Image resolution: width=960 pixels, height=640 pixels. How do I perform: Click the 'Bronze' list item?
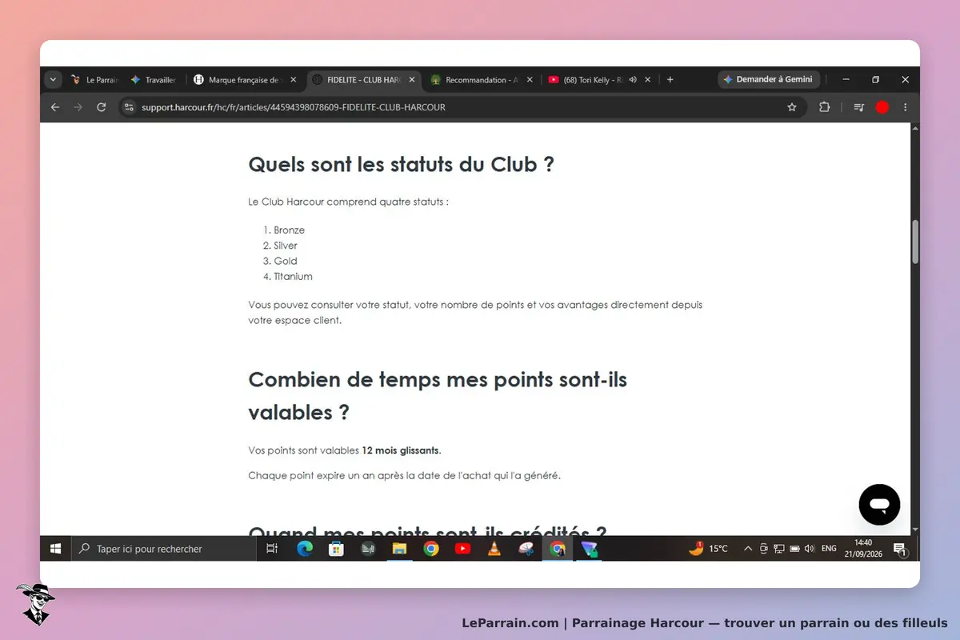pyautogui.click(x=289, y=230)
